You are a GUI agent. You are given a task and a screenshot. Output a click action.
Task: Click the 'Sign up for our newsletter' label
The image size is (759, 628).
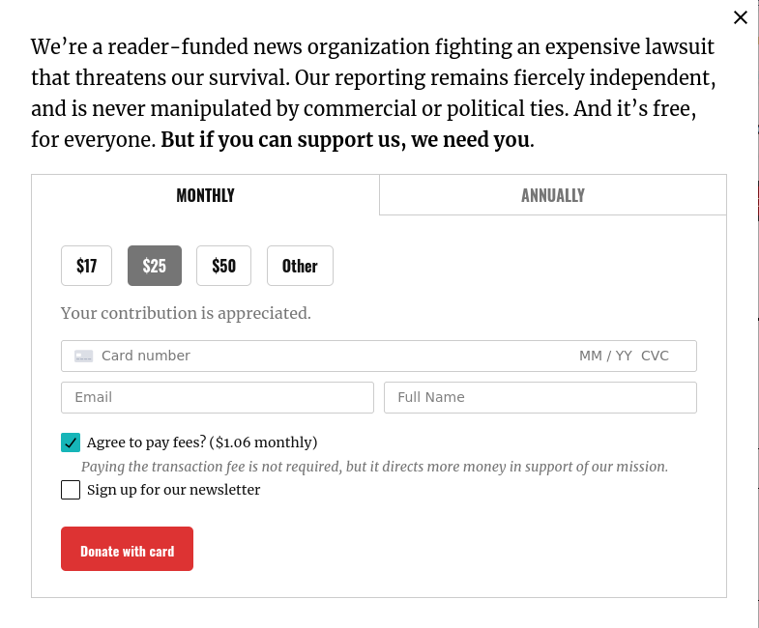tap(173, 490)
